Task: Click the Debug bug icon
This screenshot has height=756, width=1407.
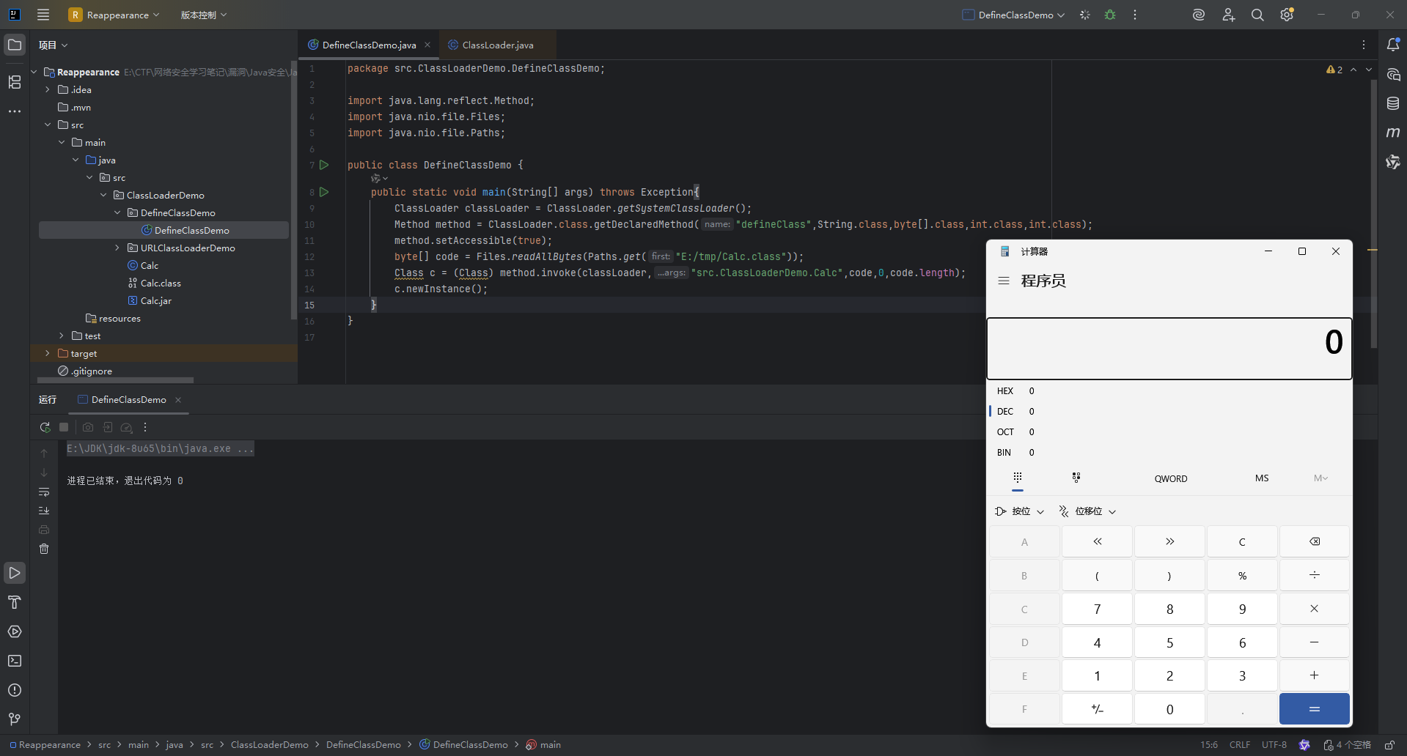Action: 1110,15
